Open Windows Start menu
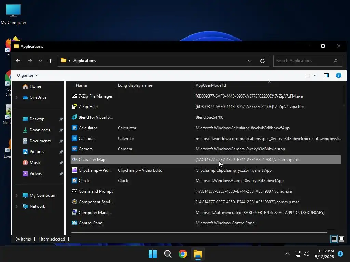This screenshot has width=350, height=262. [x=153, y=254]
